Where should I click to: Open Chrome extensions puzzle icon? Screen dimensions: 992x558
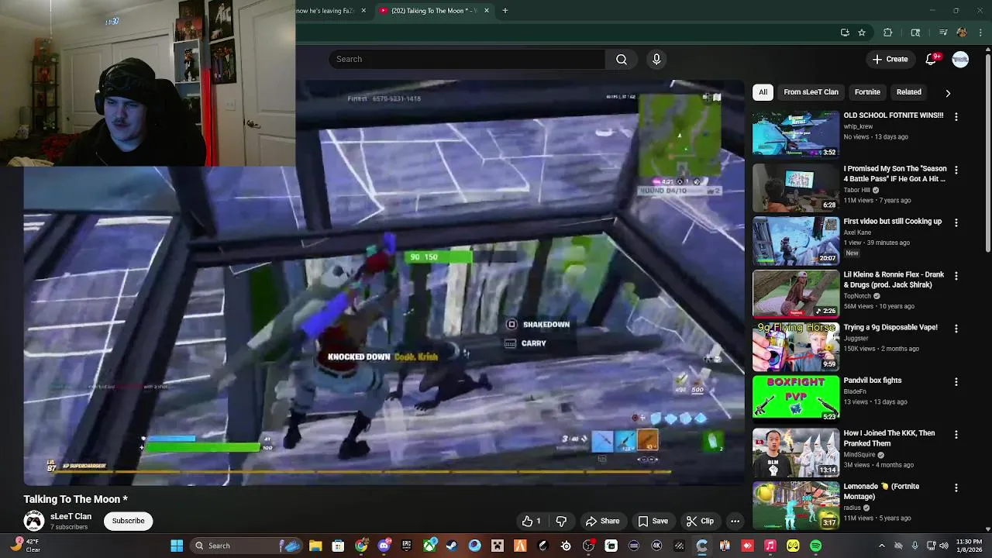click(888, 33)
